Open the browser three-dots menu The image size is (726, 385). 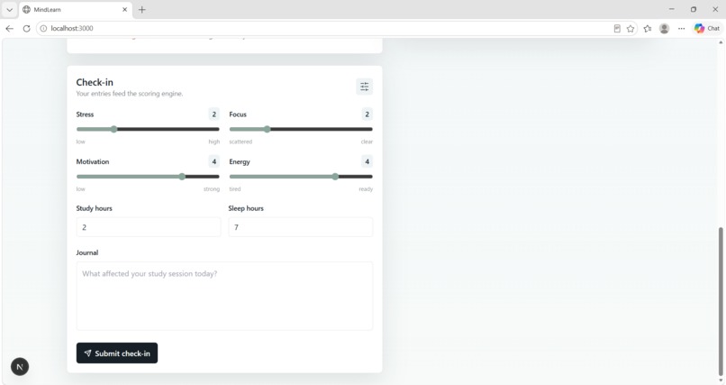coord(681,28)
